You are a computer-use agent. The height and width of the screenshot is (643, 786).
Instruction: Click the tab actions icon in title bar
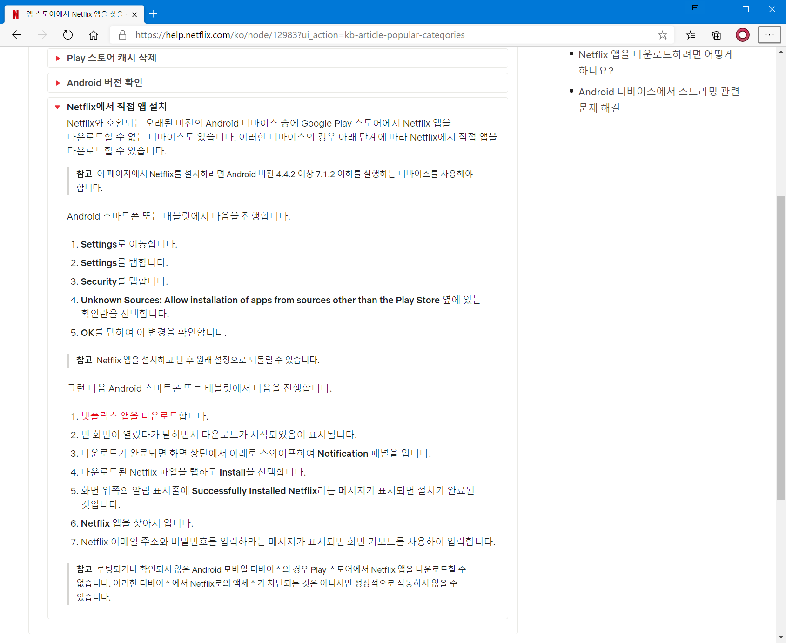[x=695, y=7]
